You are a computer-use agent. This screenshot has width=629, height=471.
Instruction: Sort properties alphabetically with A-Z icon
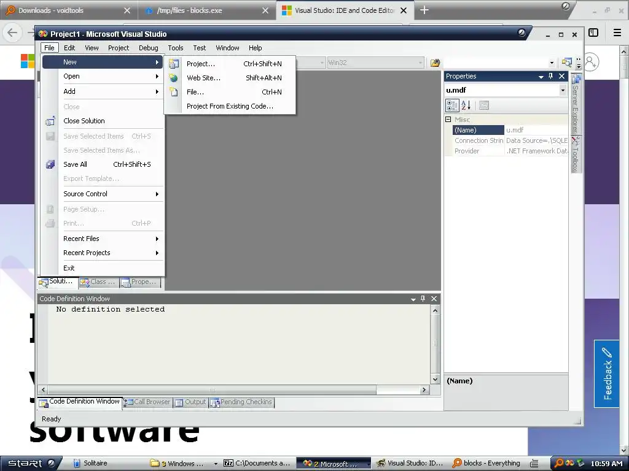pos(466,105)
